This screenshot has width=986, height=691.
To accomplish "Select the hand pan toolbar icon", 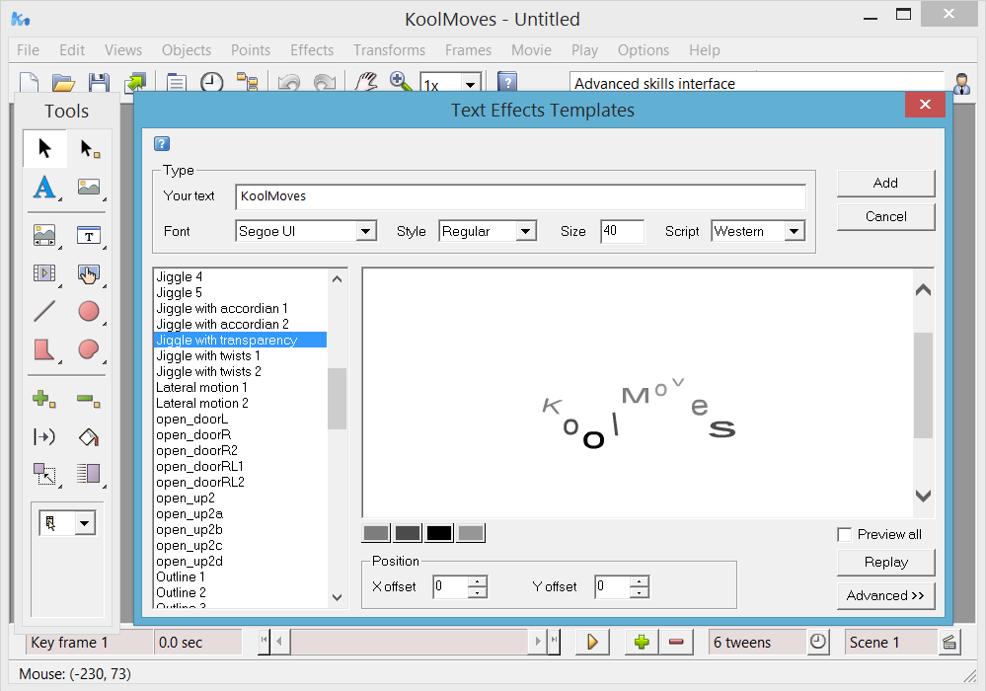I will (366, 82).
